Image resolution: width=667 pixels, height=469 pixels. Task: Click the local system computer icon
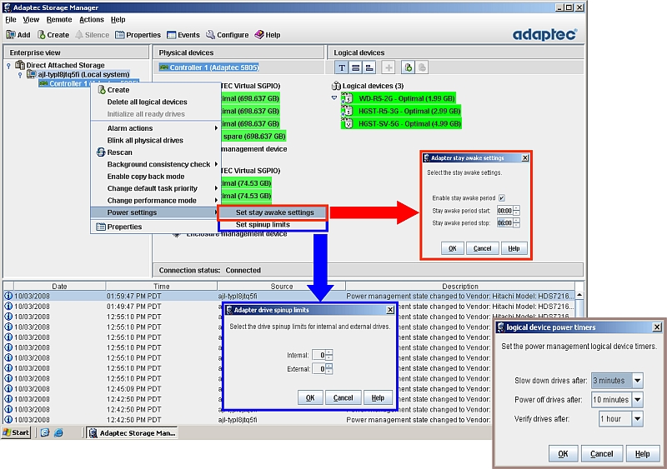point(31,74)
